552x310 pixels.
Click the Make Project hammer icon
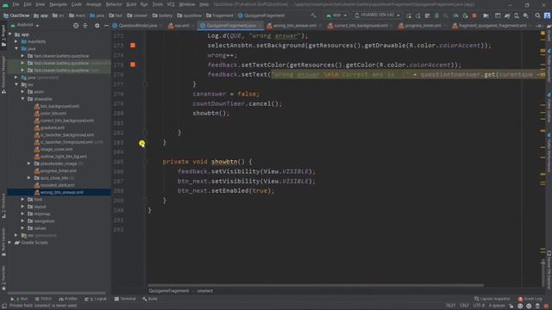313,15
